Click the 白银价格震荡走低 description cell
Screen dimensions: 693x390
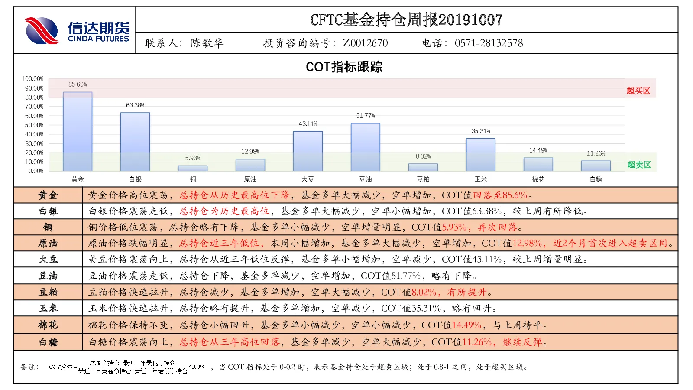380,211
